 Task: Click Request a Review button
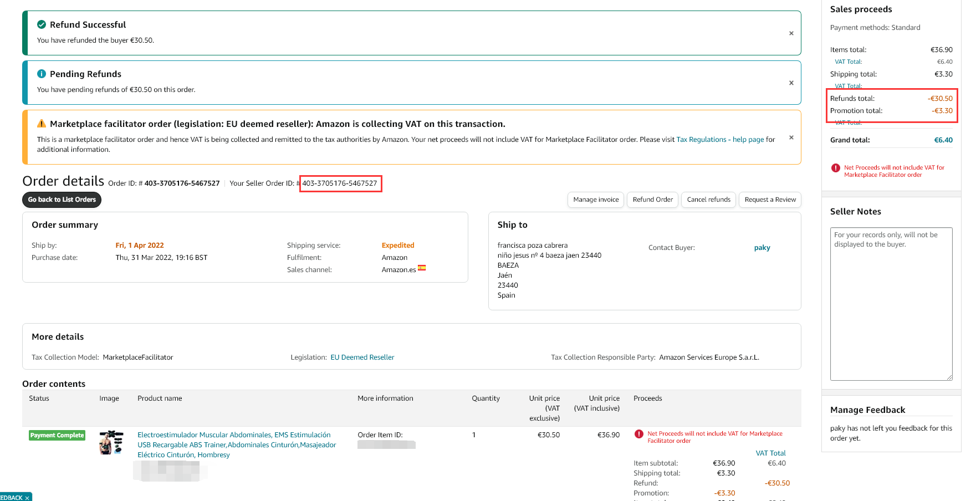click(770, 200)
